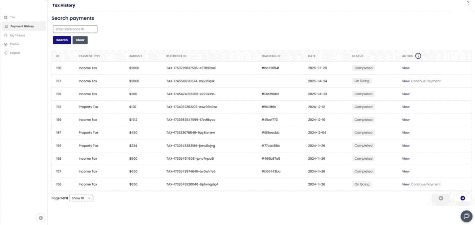Open the chat support bubble
Image resolution: width=475 pixels, height=225 pixels.
coord(466,216)
